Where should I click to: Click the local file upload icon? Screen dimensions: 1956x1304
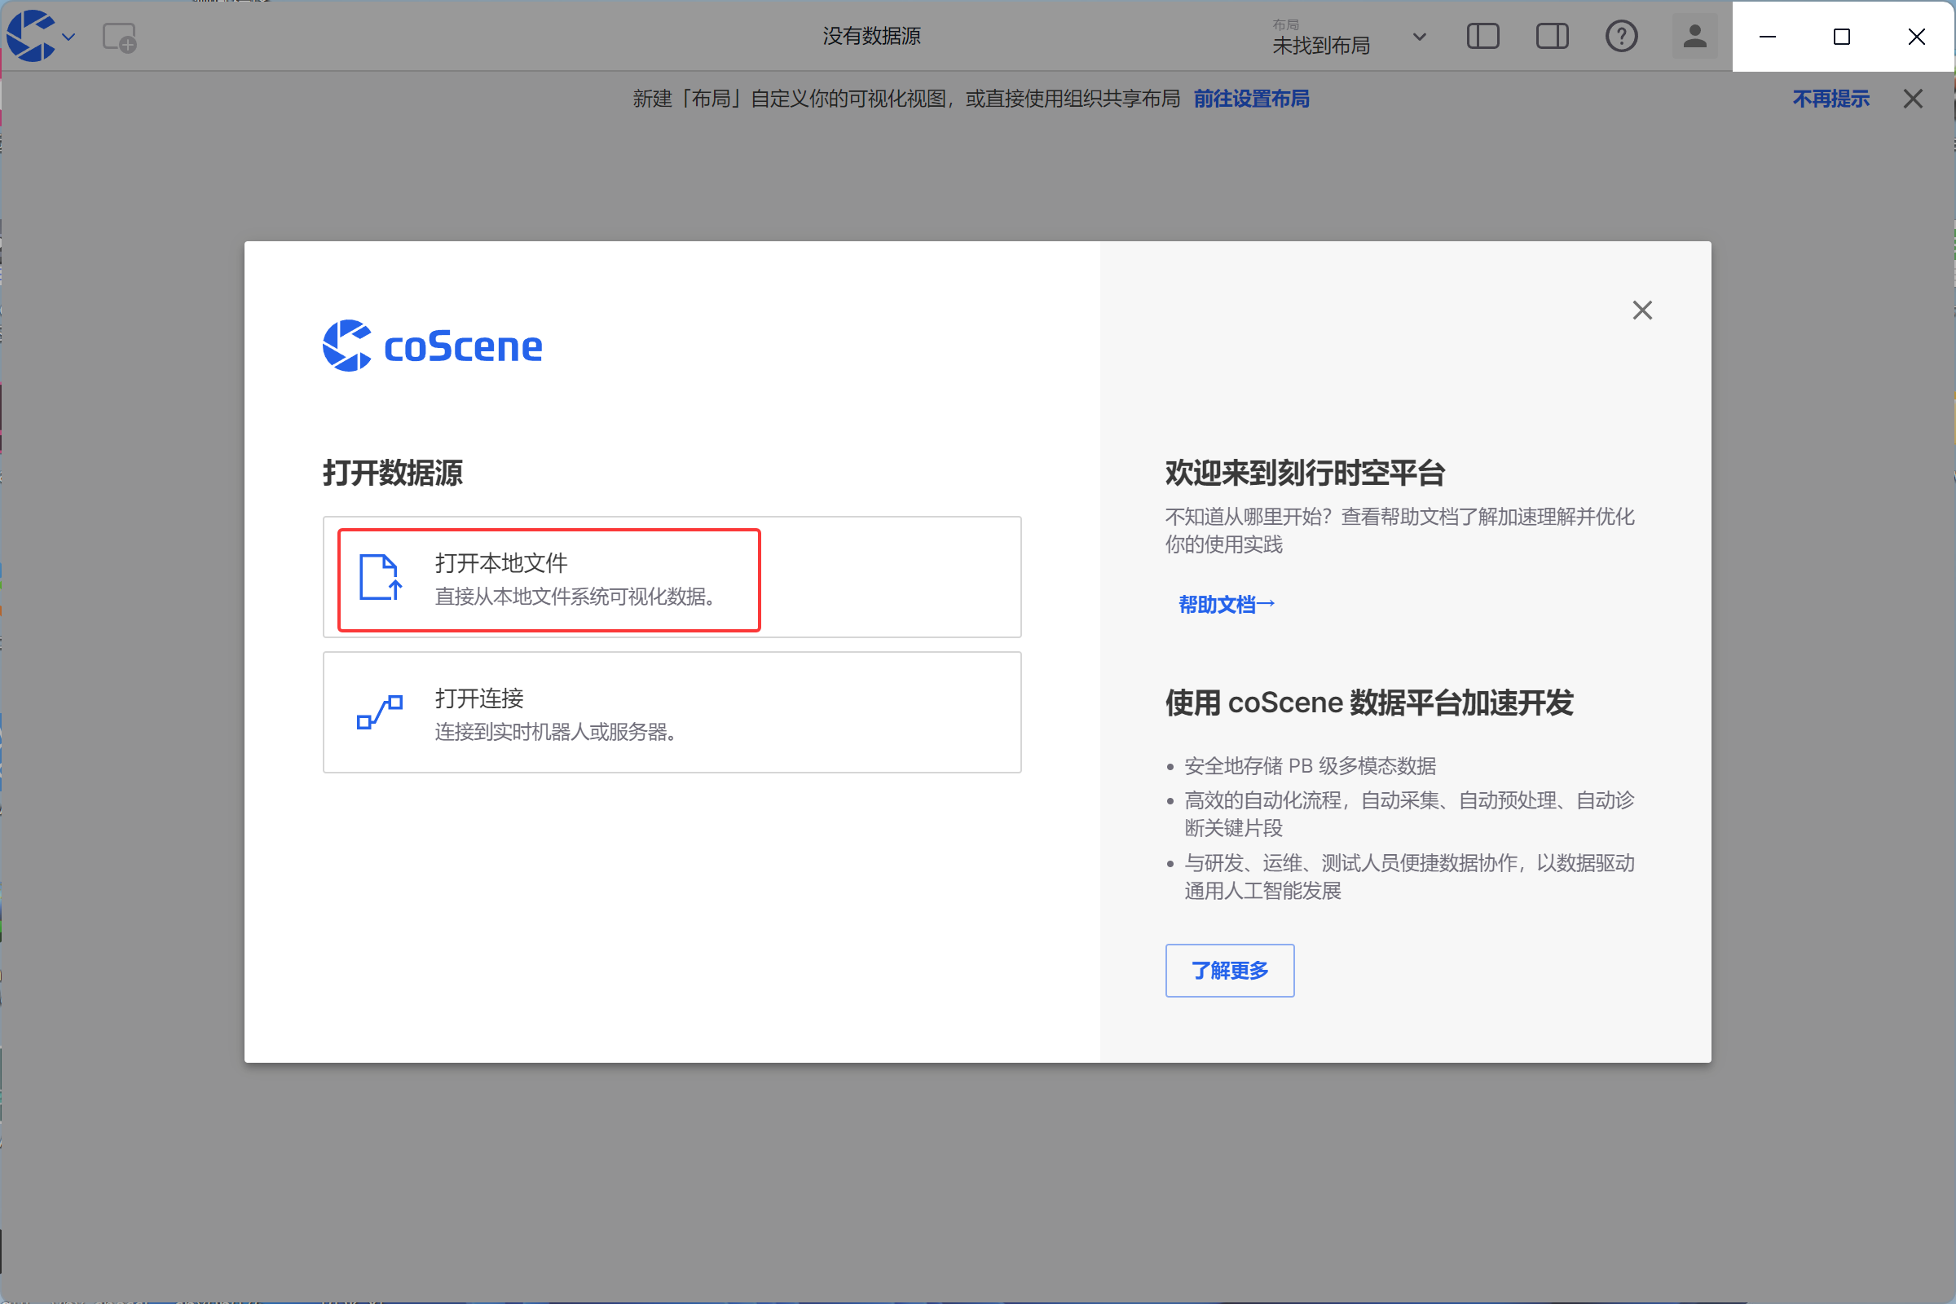[x=379, y=577]
